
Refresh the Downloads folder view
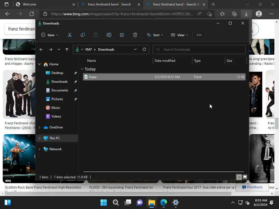pyautogui.click(x=144, y=50)
